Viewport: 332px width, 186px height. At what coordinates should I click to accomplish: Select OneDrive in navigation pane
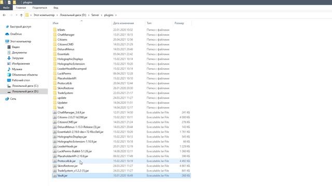pyautogui.click(x=16, y=34)
